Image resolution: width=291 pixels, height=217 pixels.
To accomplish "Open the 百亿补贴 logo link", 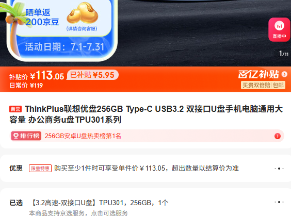I will click(x=258, y=74).
